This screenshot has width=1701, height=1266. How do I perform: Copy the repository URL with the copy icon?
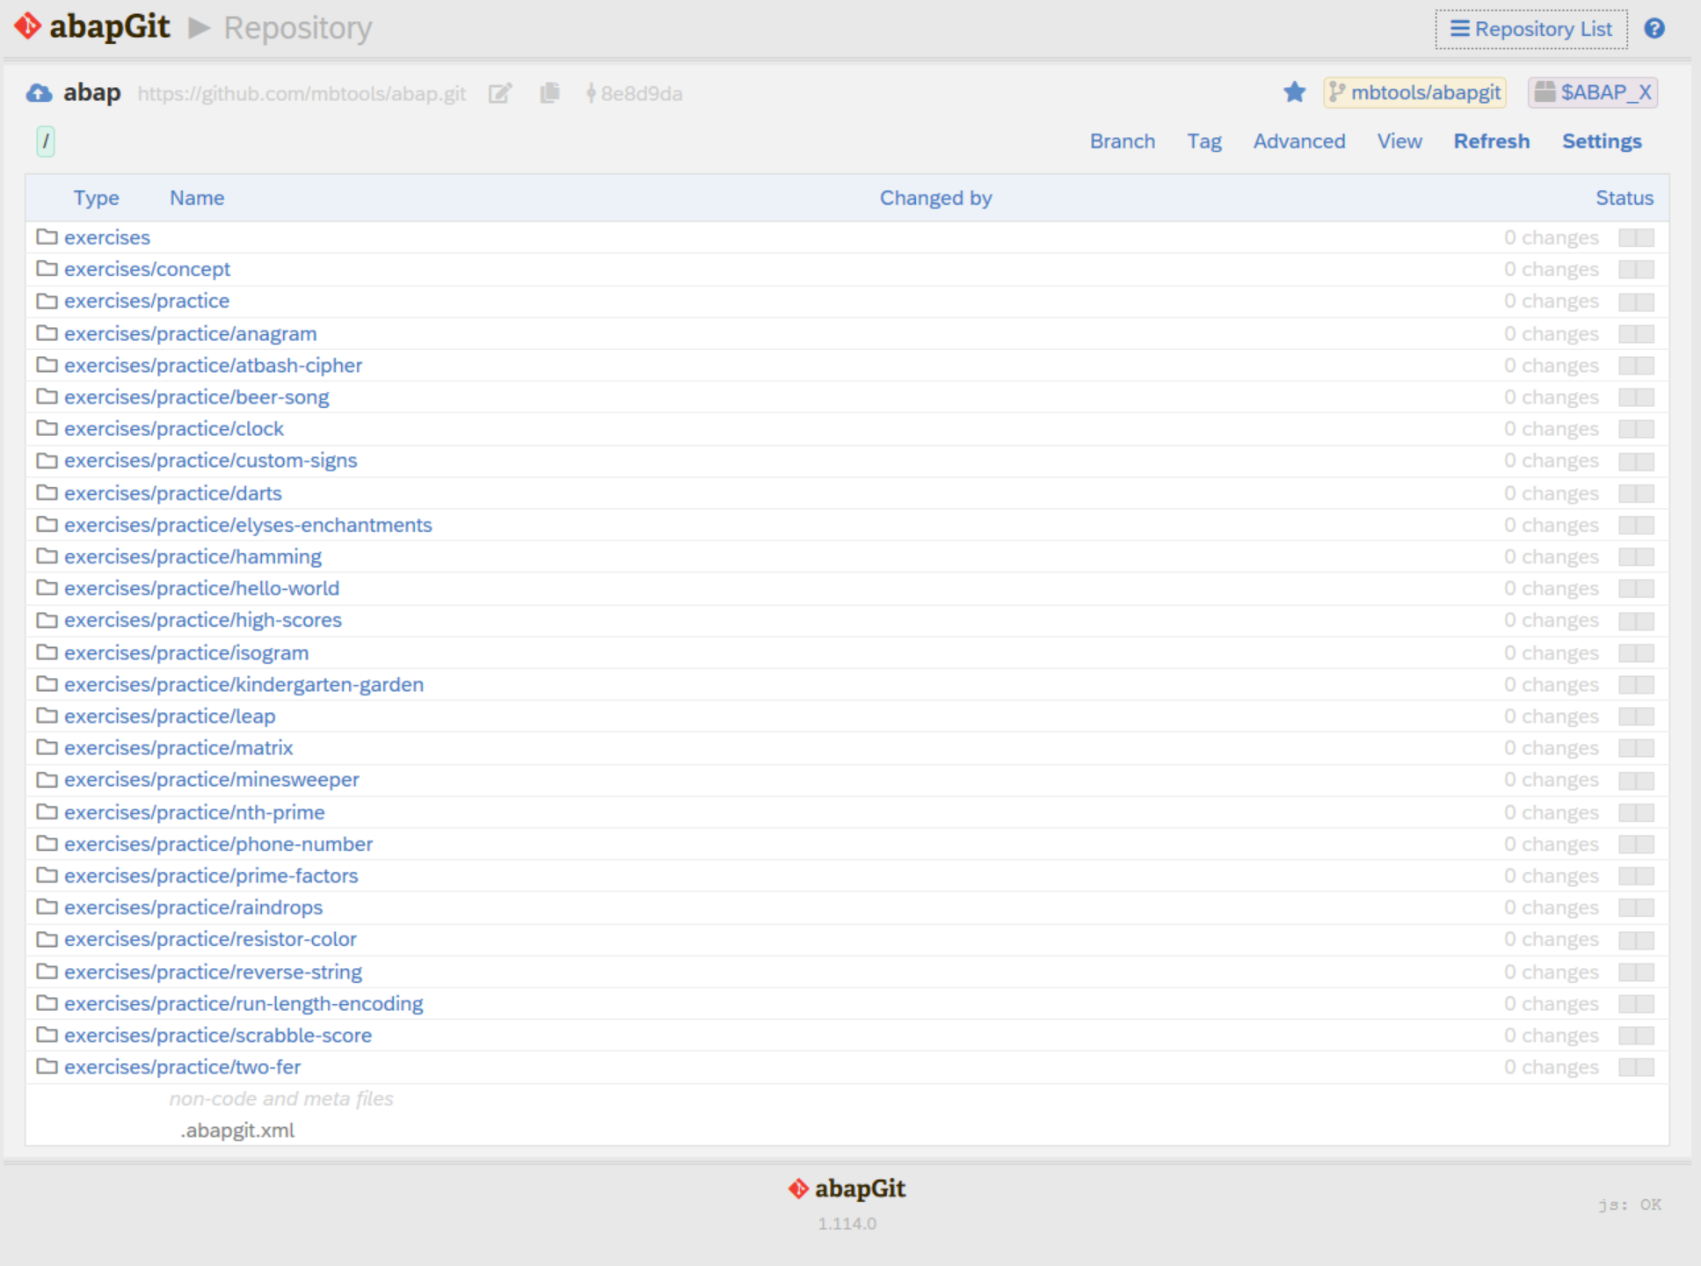tap(549, 93)
